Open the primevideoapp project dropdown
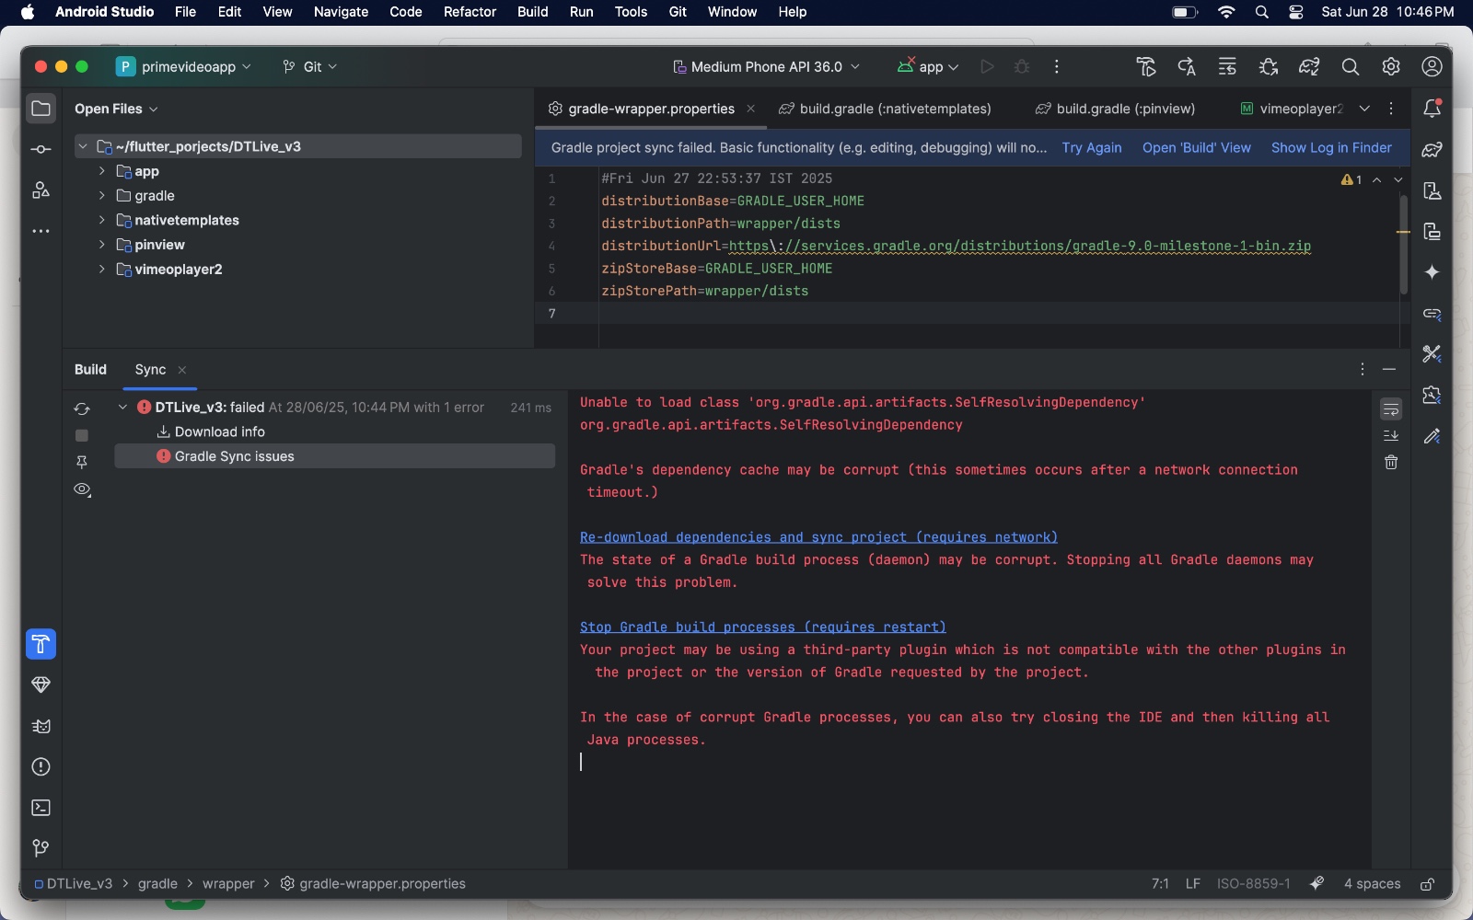 click(184, 66)
